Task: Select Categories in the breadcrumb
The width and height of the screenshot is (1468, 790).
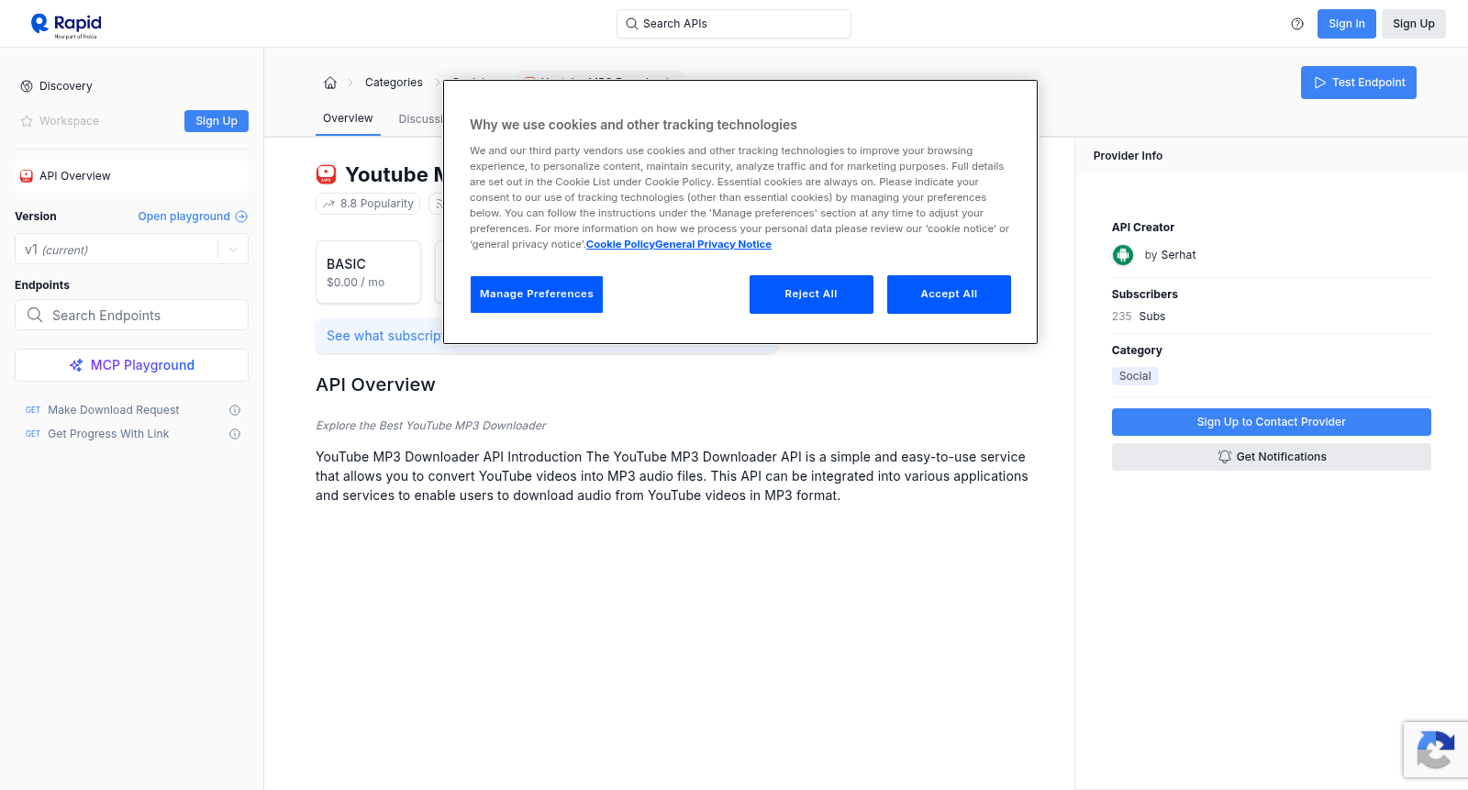Action: pos(394,83)
